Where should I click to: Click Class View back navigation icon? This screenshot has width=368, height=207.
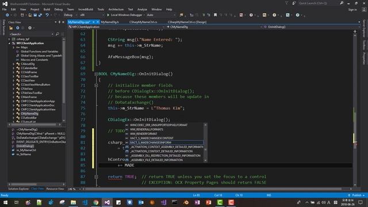18,28
